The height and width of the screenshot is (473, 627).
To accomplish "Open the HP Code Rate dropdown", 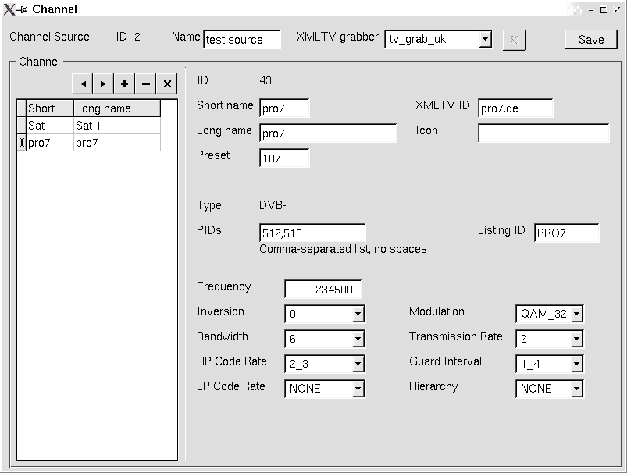I will pyautogui.click(x=358, y=364).
